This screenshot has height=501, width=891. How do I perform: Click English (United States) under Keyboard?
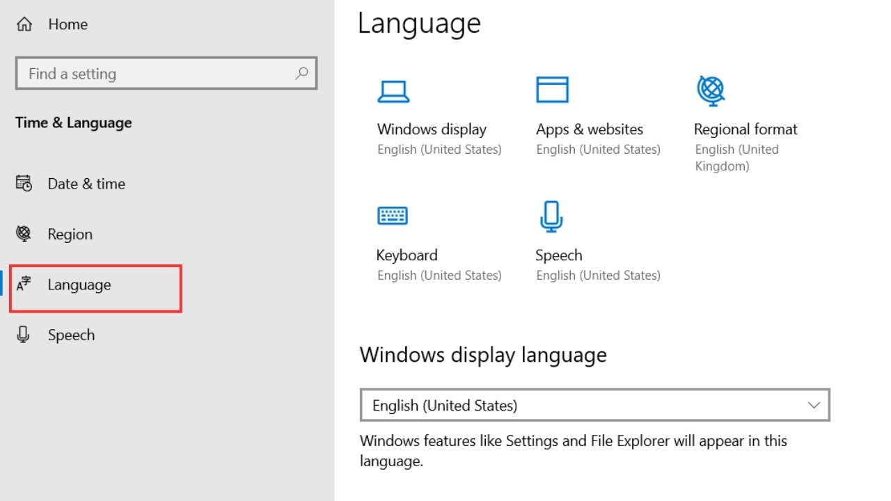click(x=439, y=276)
